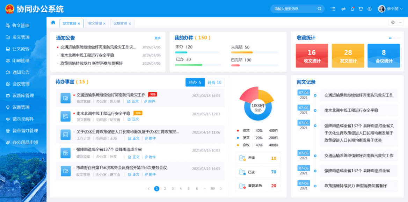Screen dimensions: 408x202
Task: Click the red 收文统计 card
Action: coord(312,56)
